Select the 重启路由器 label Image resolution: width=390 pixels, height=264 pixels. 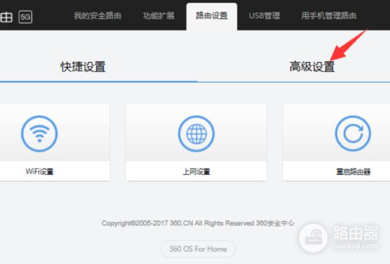[353, 172]
